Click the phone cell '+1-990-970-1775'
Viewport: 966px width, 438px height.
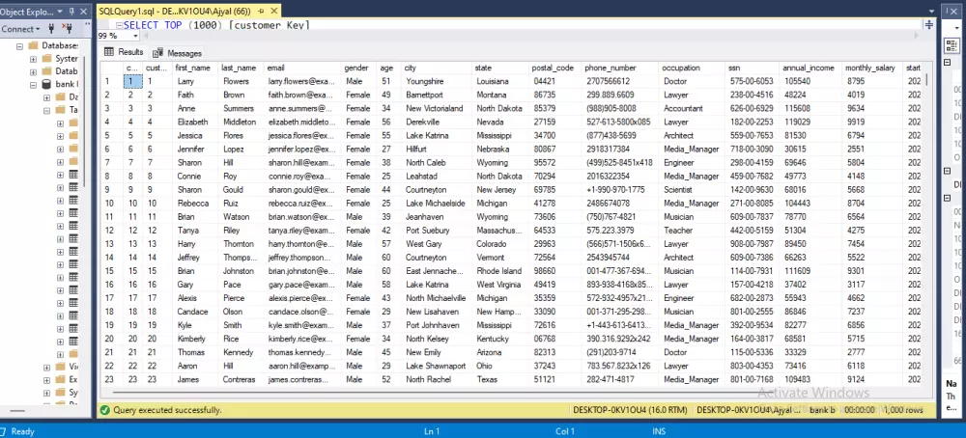coord(620,189)
